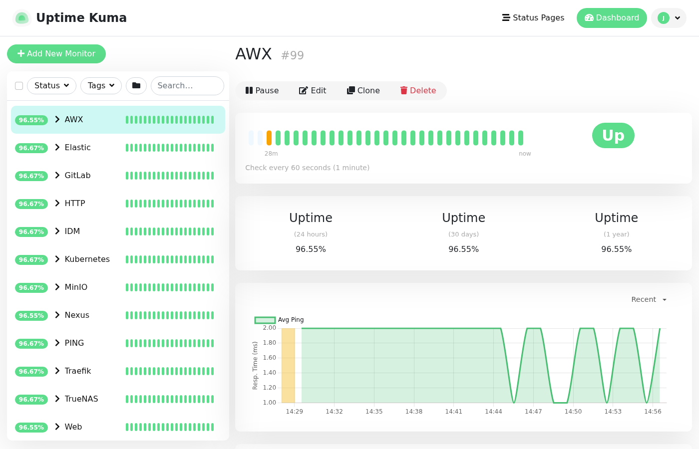Click the 96.55% badge for AWX
Viewport: 699px width, 449px height.
click(31, 120)
